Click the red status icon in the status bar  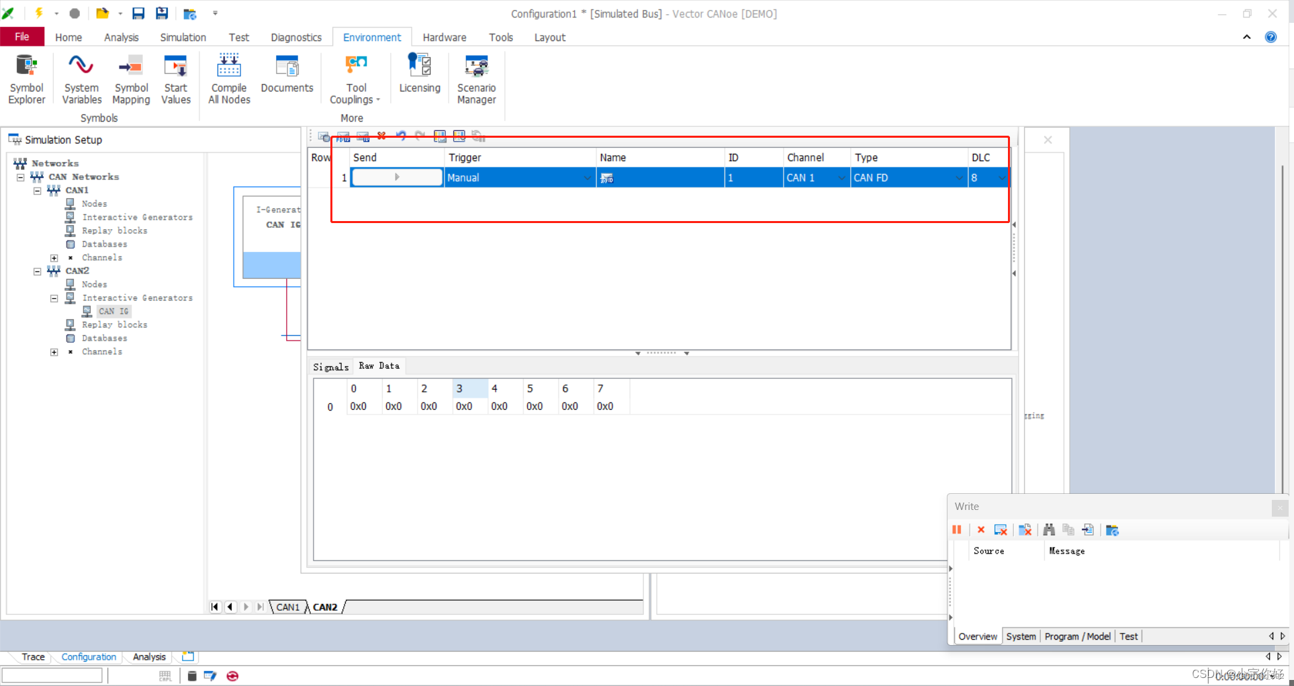click(x=232, y=676)
